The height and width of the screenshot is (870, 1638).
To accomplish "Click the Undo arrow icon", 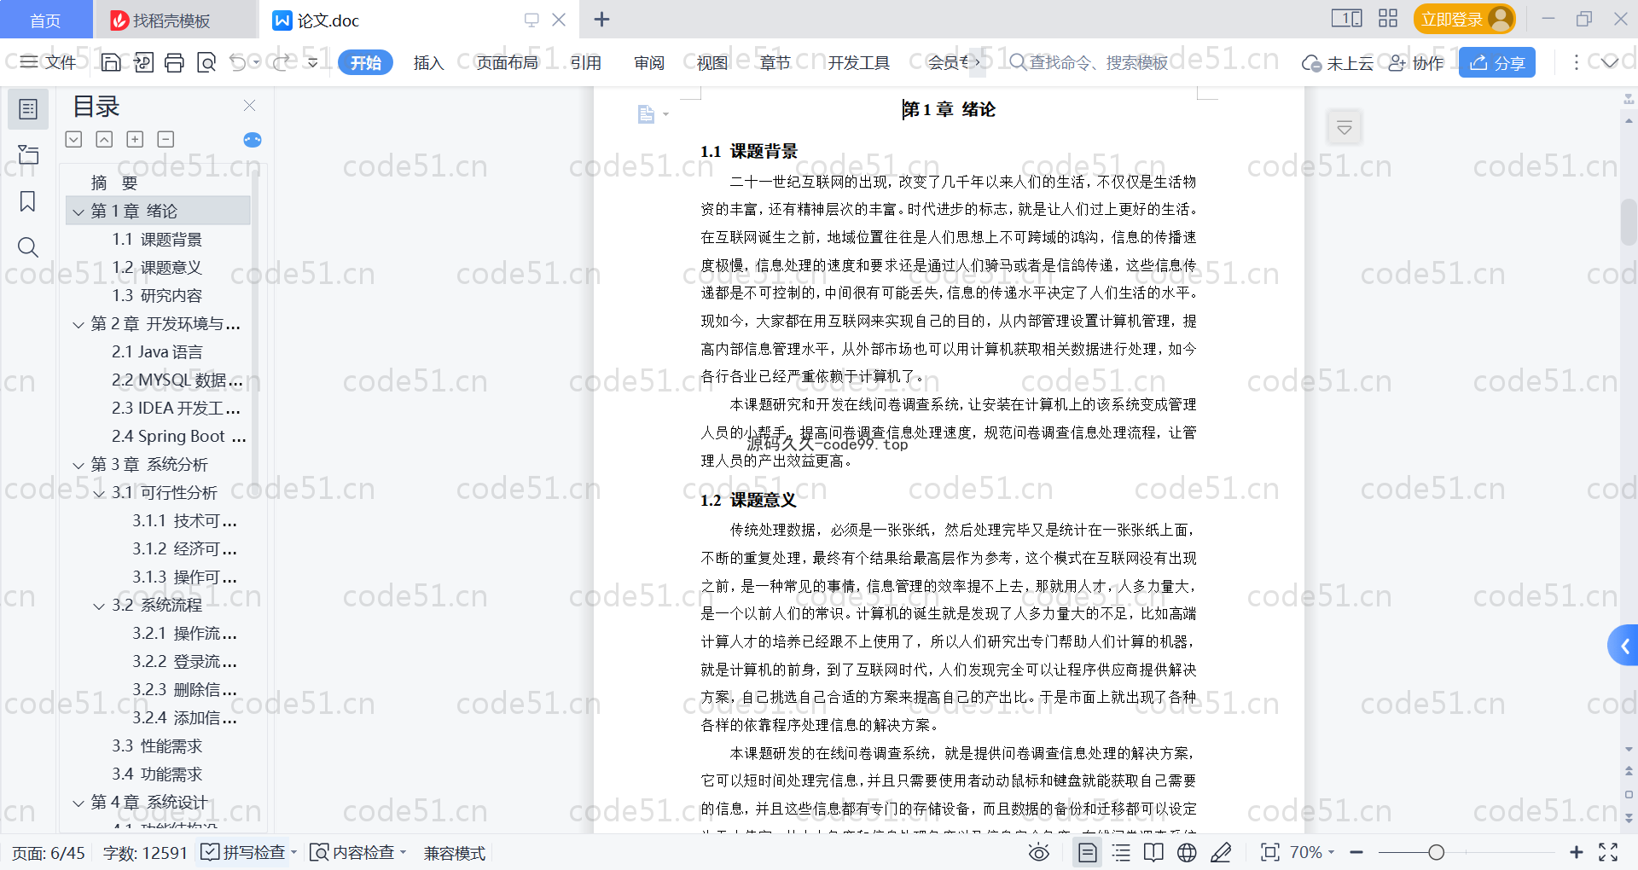I will (x=238, y=62).
